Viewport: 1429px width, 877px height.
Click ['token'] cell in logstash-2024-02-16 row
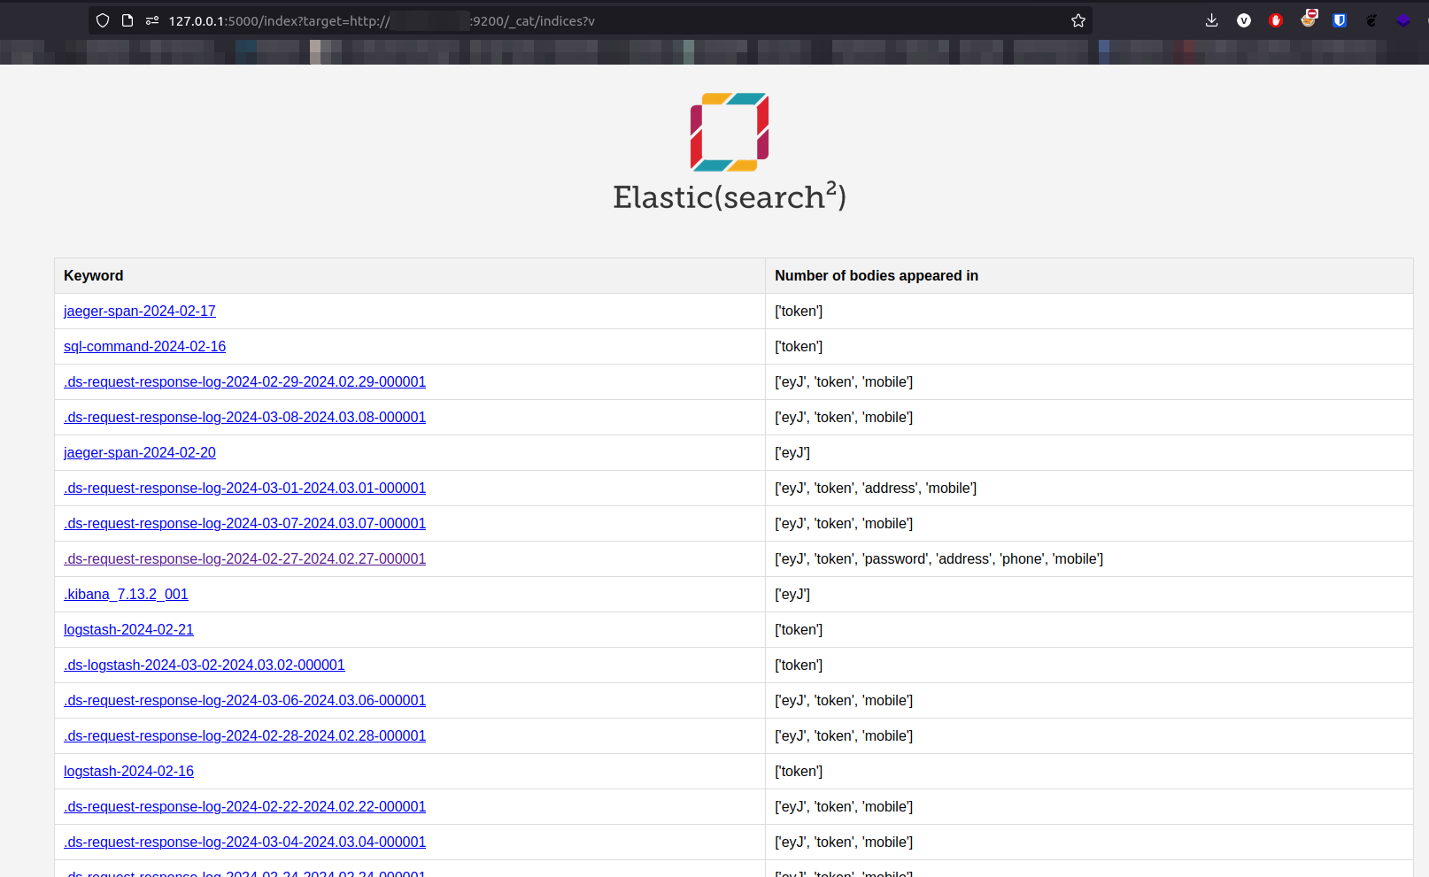click(1089, 771)
